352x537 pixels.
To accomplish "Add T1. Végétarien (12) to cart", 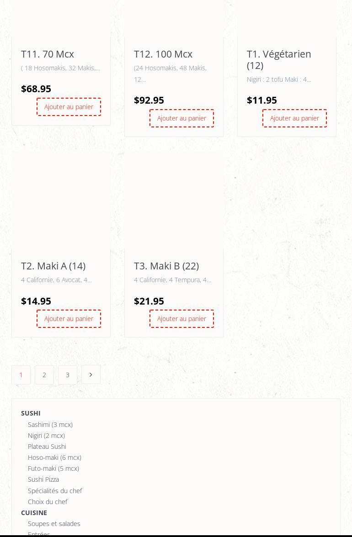I will click(294, 118).
